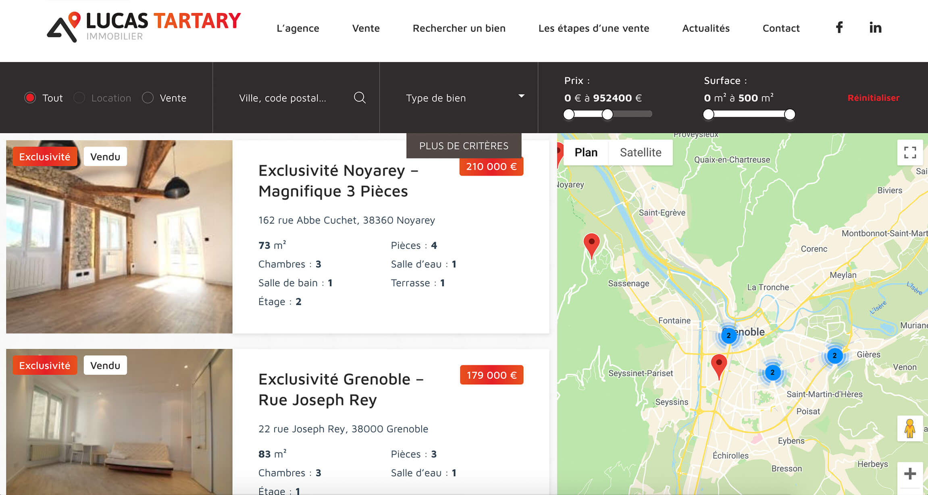
Task: Click the search magnifier icon
Action: [x=360, y=97]
